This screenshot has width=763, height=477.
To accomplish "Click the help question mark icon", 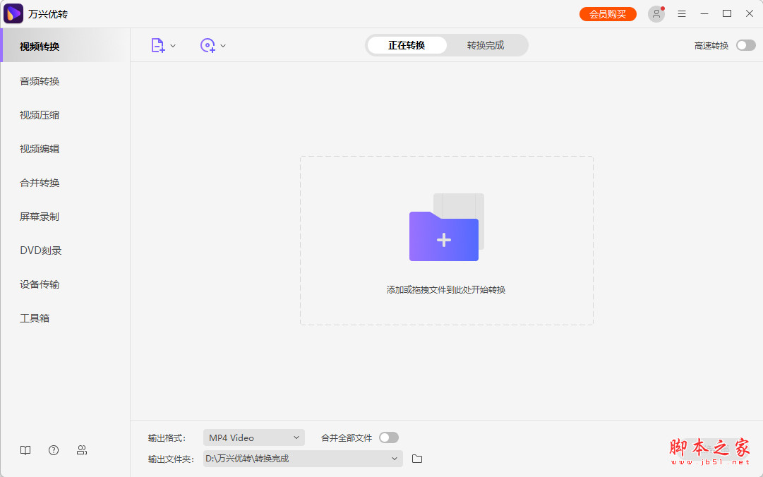I will pos(54,450).
